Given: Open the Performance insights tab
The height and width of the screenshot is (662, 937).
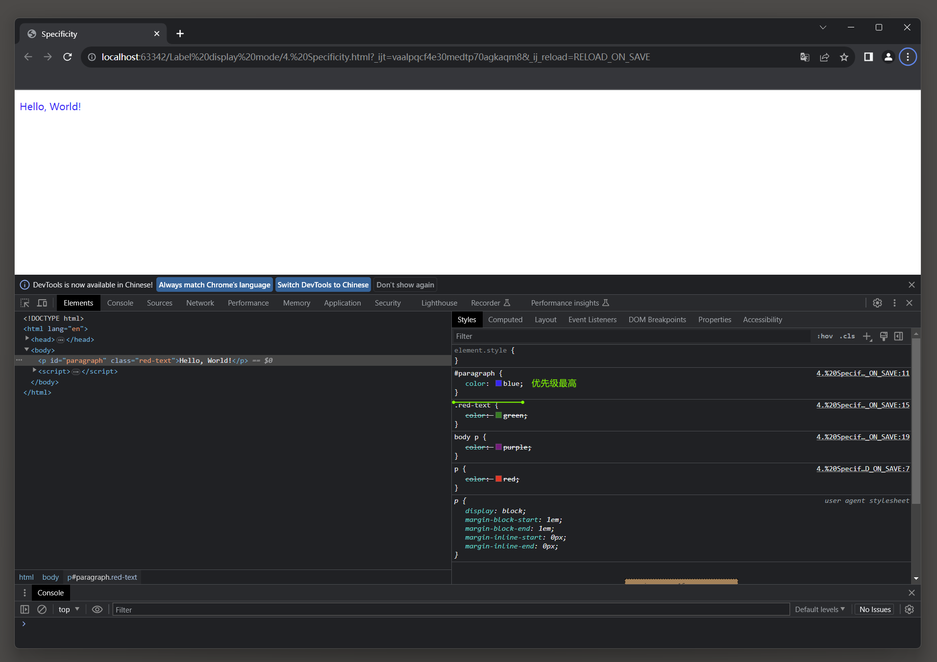Looking at the screenshot, I should pyautogui.click(x=570, y=303).
